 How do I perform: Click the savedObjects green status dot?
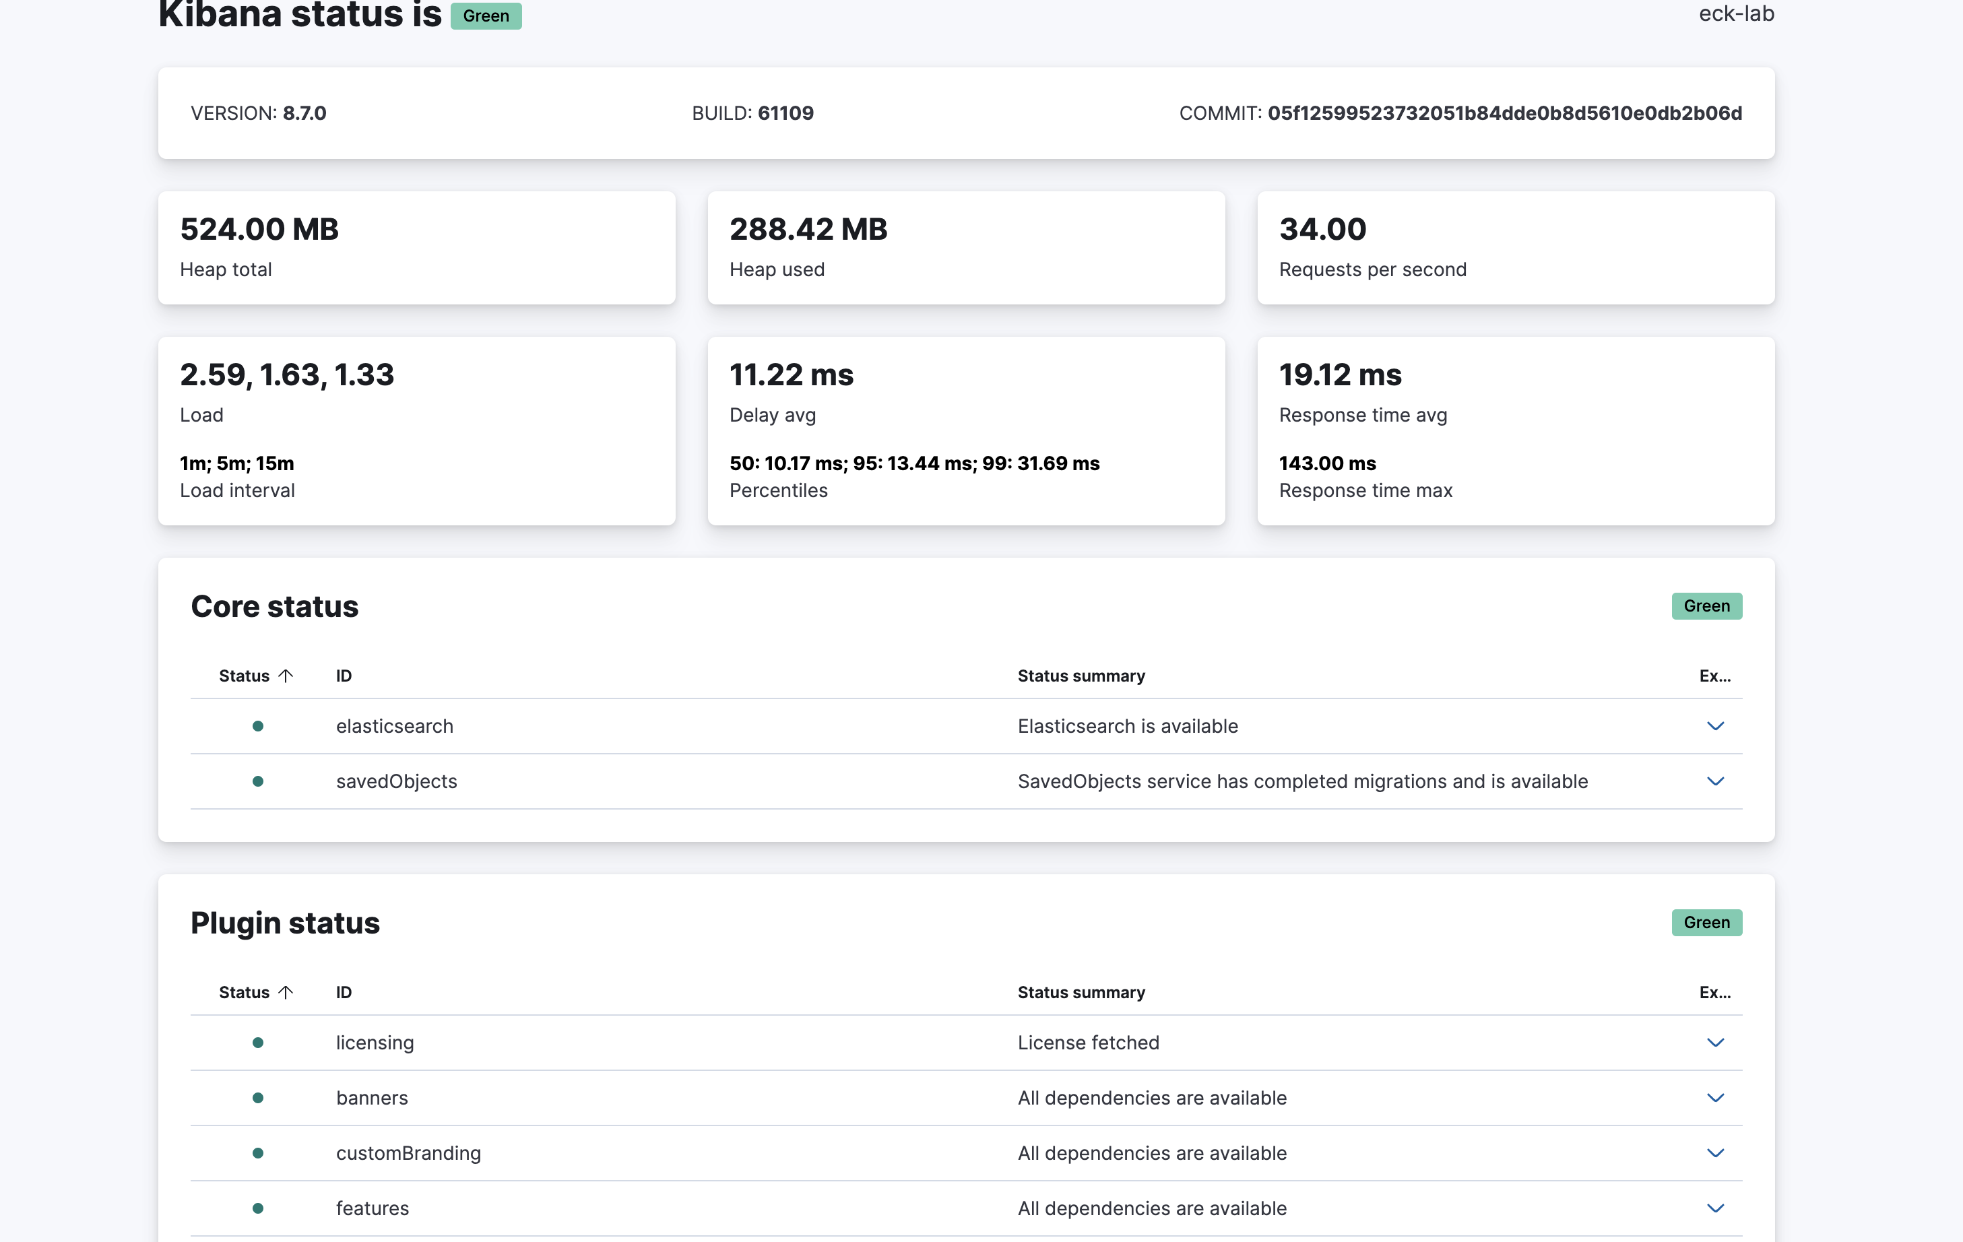257,781
